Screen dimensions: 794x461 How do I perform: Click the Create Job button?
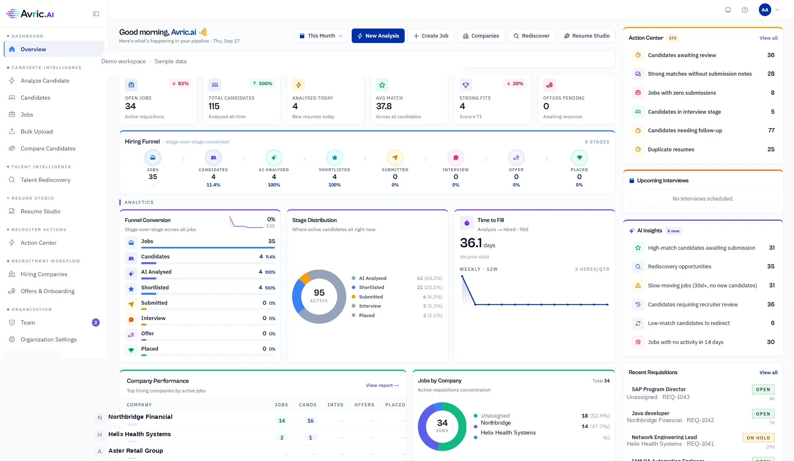[431, 36]
